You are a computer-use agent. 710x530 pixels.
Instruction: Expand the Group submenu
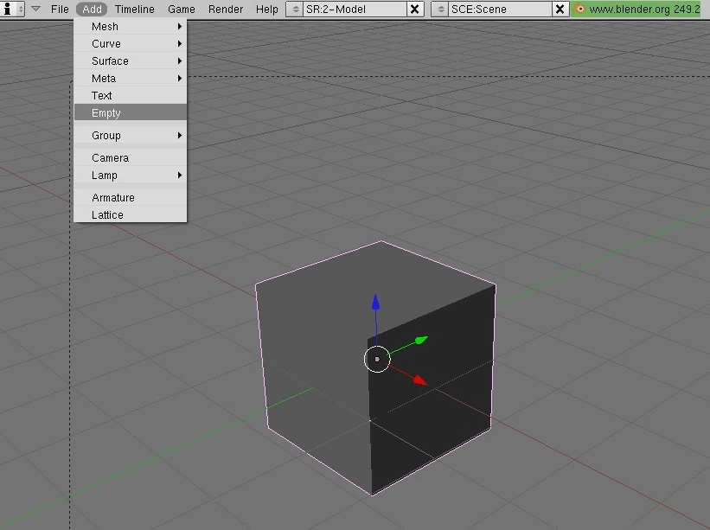tap(131, 136)
